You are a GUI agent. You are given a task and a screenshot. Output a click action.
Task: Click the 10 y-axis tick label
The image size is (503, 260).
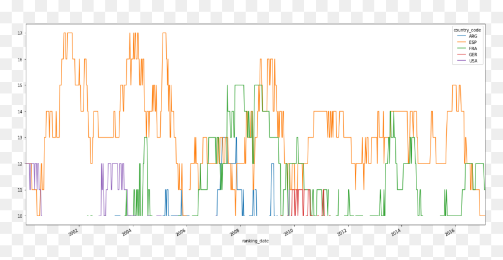coord(20,216)
